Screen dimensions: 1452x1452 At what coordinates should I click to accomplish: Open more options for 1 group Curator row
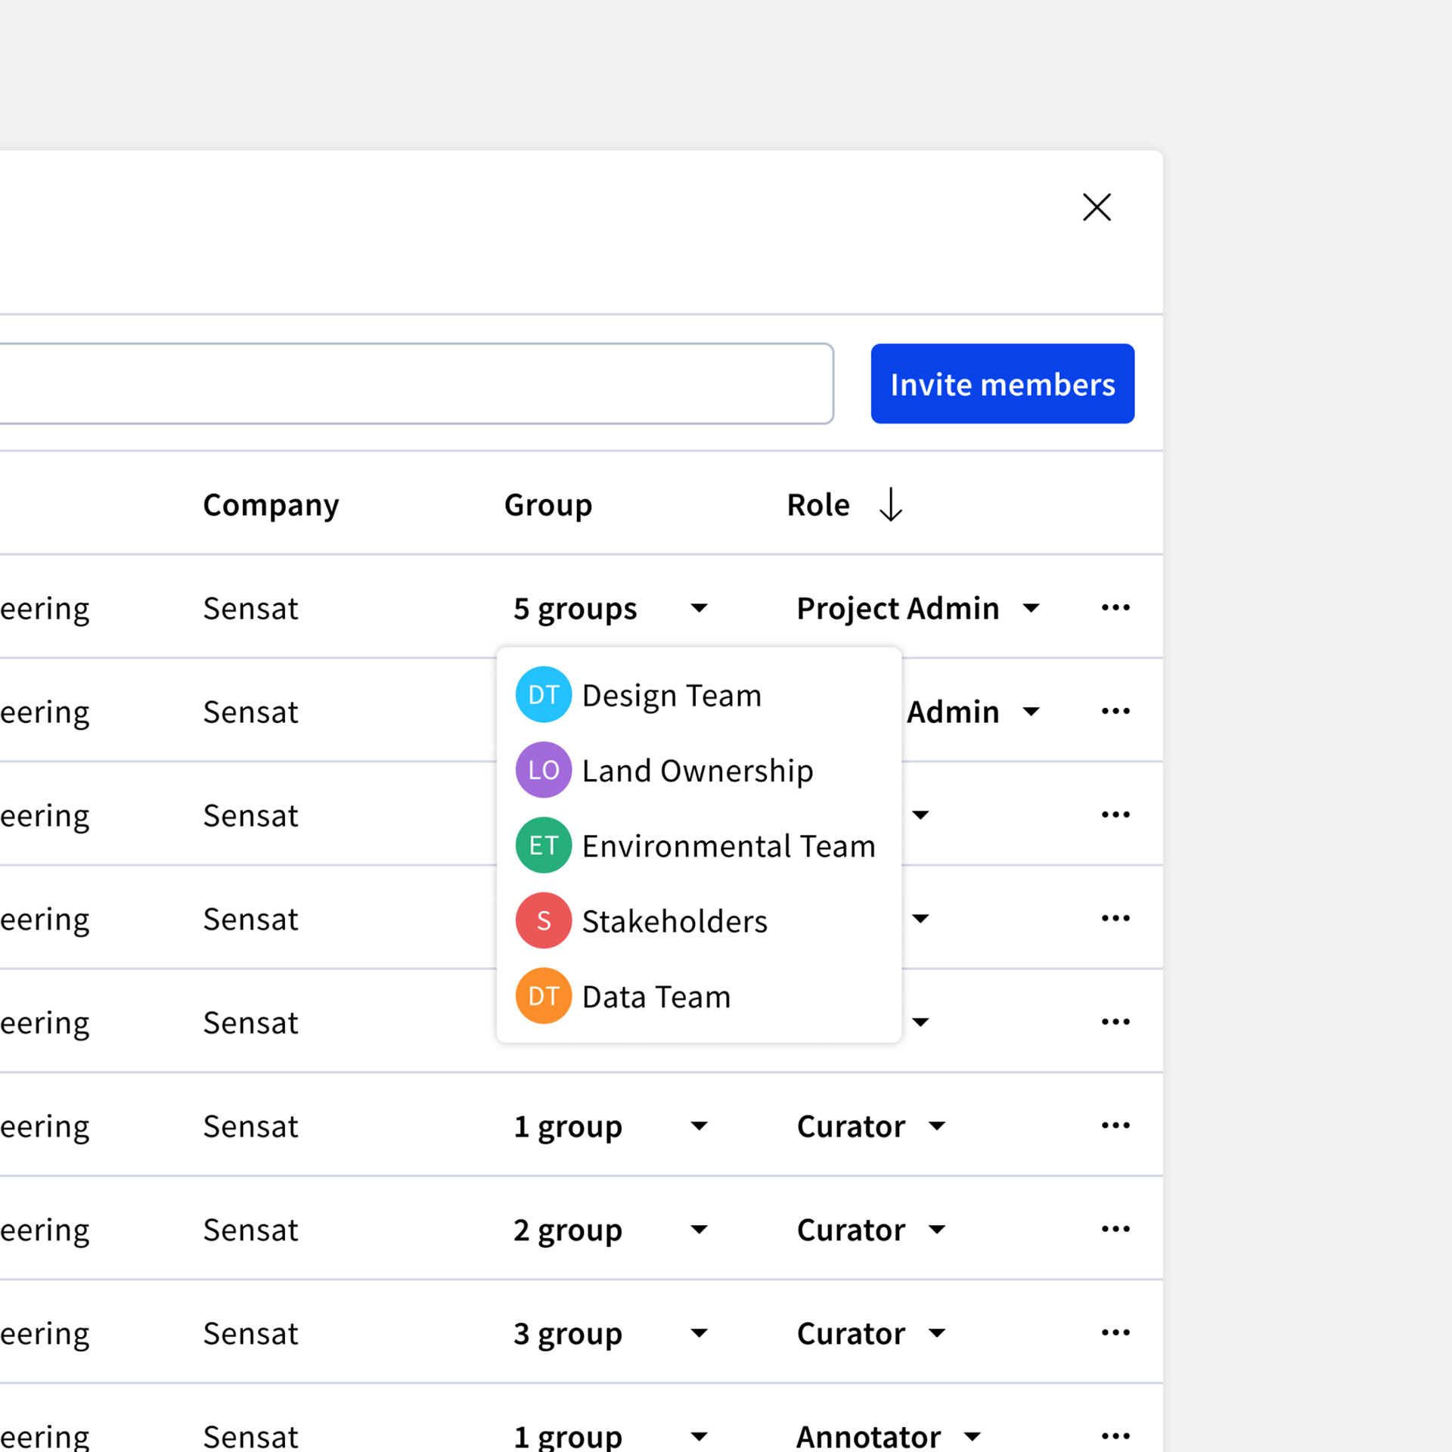[x=1115, y=1125]
